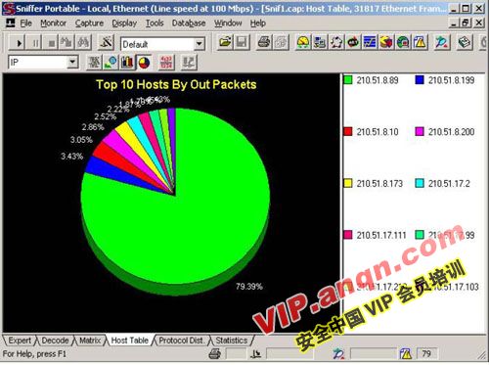Viewport: 489px width, 365px height.
Task: Expand the IP protocol dropdown
Action: click(72, 62)
